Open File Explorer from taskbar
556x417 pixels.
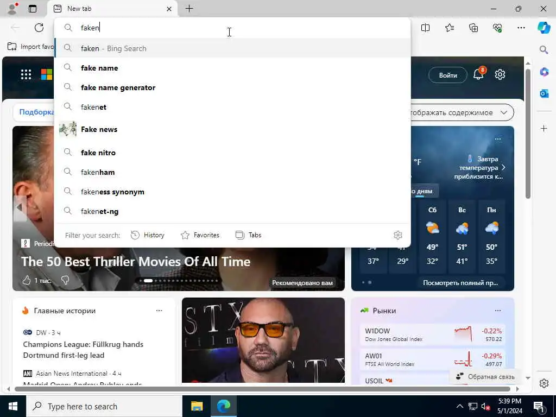(x=197, y=406)
